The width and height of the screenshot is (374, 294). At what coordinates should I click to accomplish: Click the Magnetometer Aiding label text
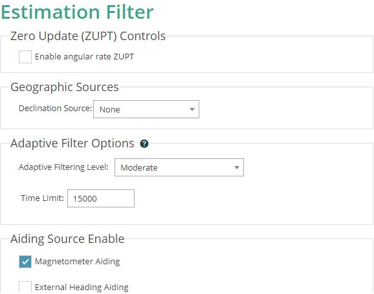point(77,261)
